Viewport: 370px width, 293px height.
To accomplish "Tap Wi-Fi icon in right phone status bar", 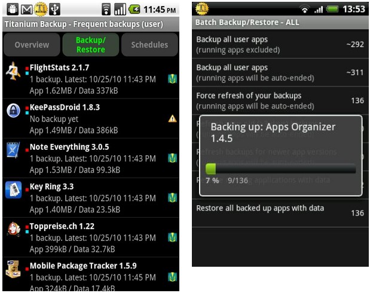I will tap(305, 10).
